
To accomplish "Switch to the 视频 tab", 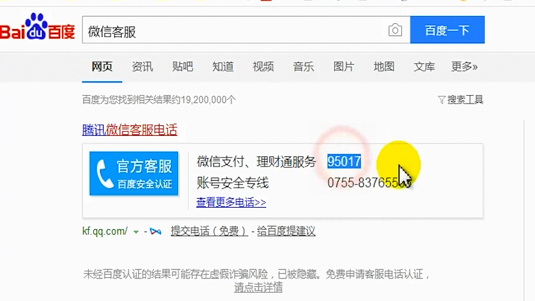I will click(263, 66).
